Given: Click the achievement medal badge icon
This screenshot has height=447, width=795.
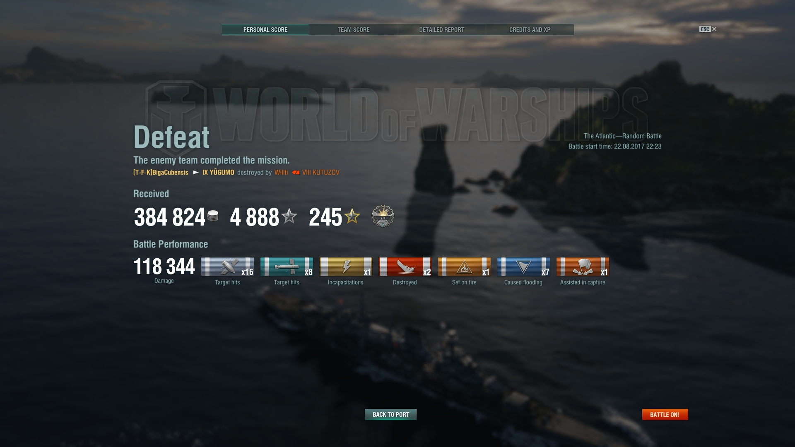Looking at the screenshot, I should (x=383, y=216).
